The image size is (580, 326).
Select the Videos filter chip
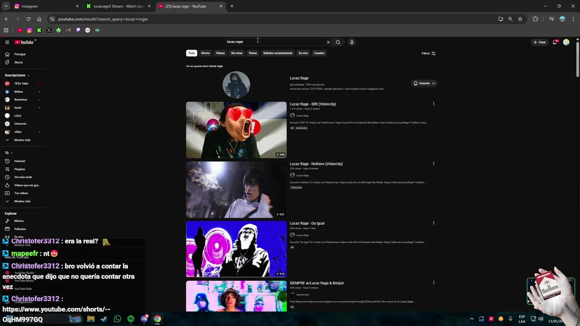220,53
